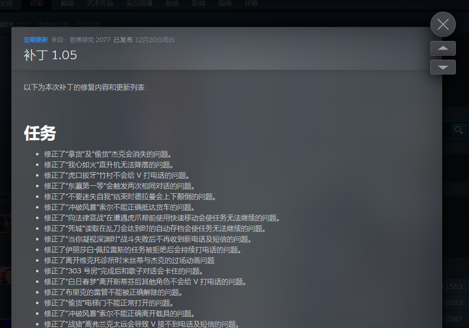Click the line about “虎口拔牙”竹村不会打电话
Image resolution: width=469 pixels, height=328 pixels.
pyautogui.click(x=117, y=175)
